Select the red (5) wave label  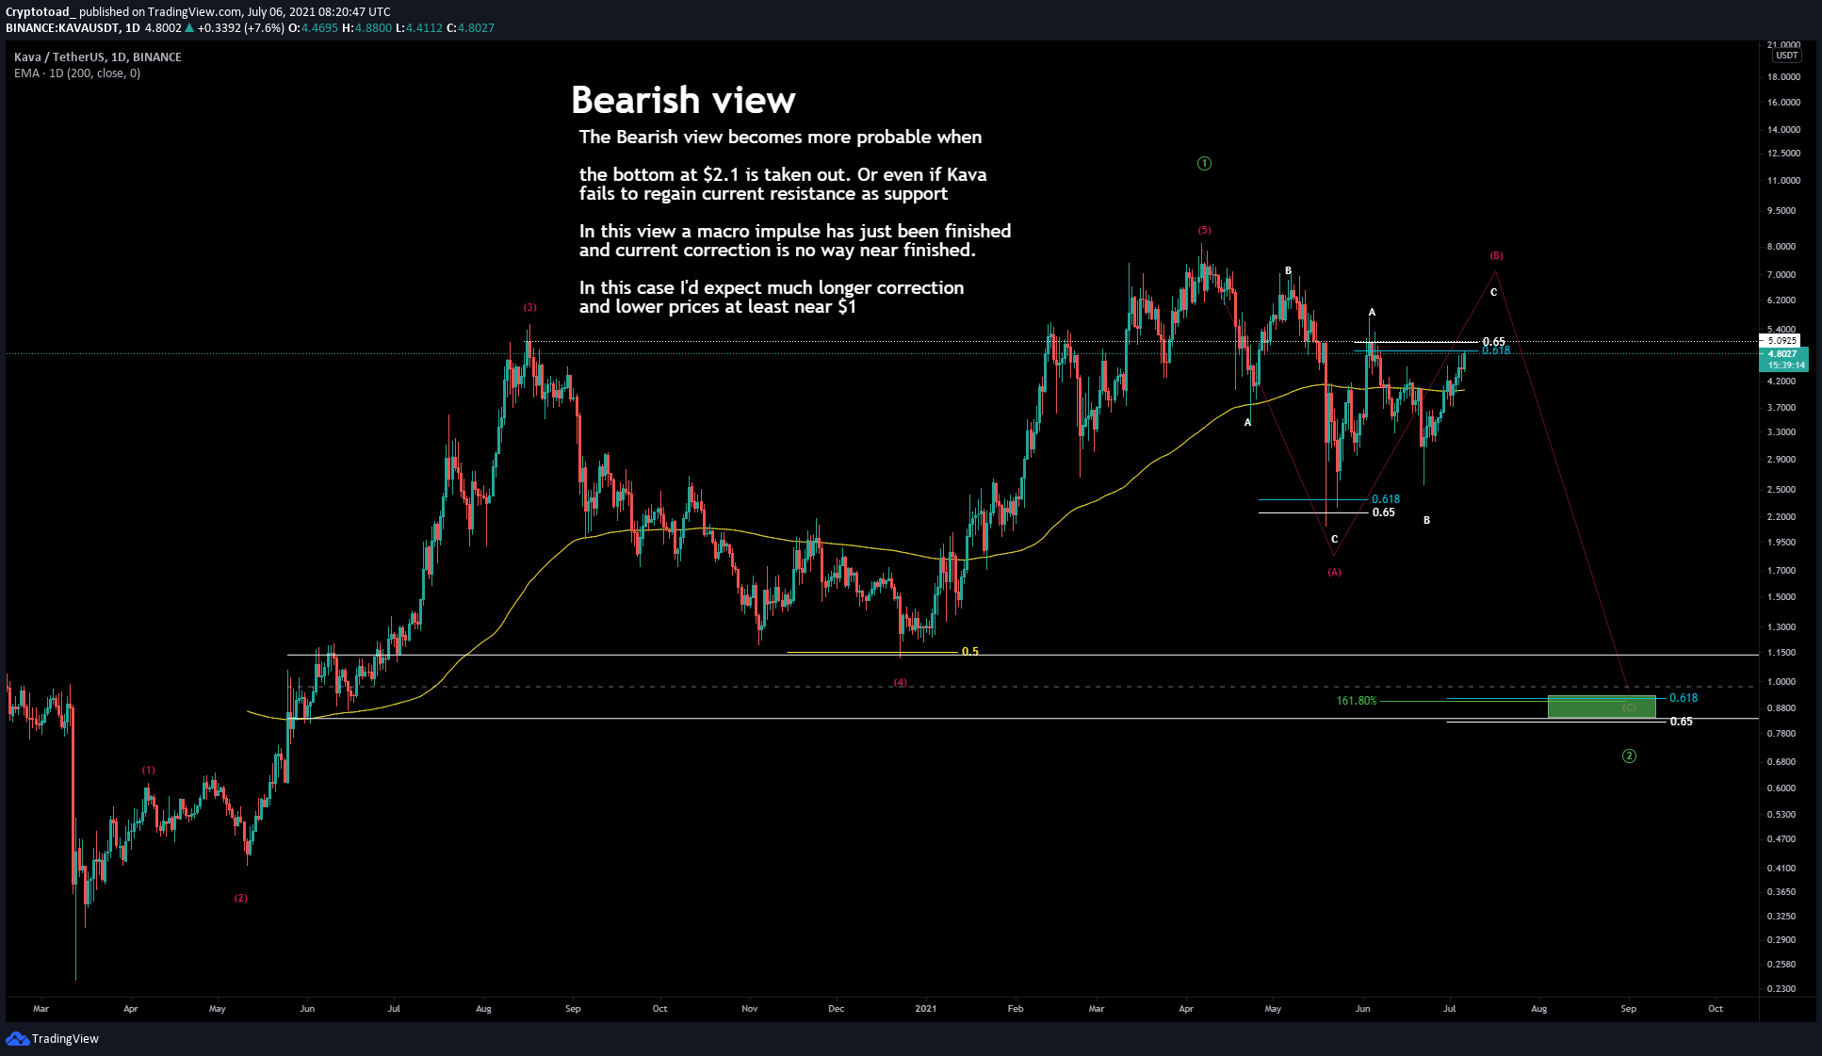click(1204, 230)
